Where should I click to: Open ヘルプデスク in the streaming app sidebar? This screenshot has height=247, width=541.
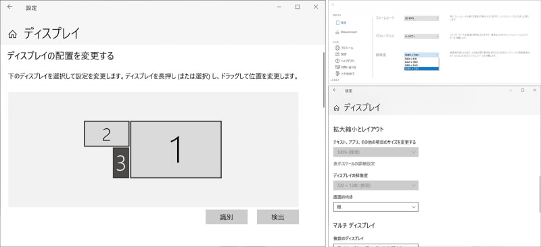[x=345, y=61]
